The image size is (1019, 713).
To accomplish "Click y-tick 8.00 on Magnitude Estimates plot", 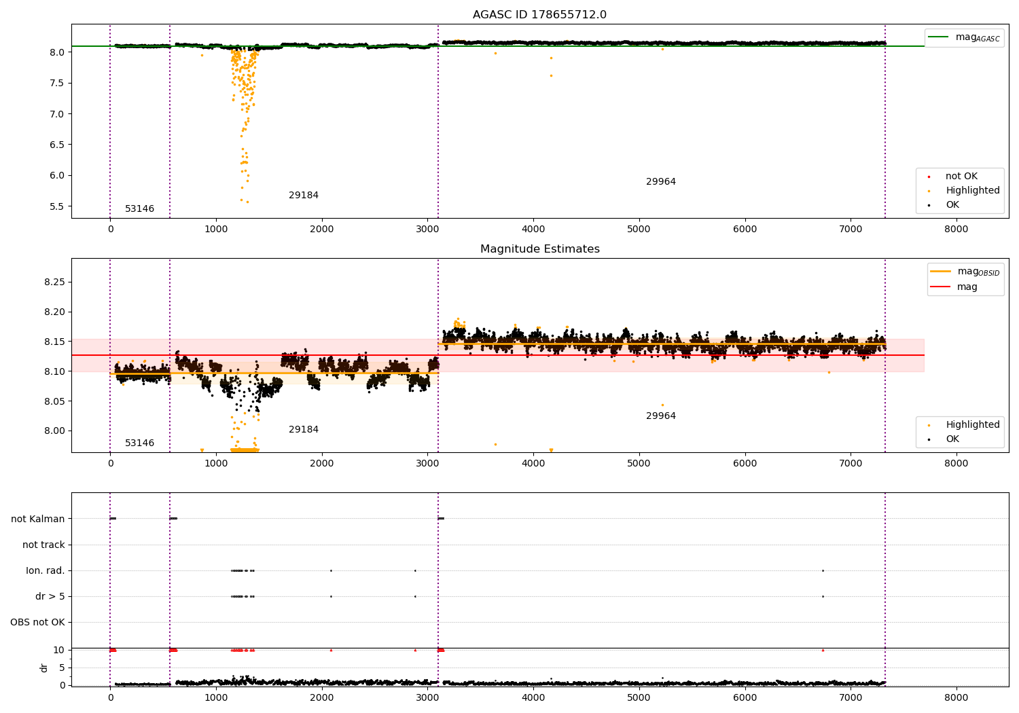I will pos(54,431).
